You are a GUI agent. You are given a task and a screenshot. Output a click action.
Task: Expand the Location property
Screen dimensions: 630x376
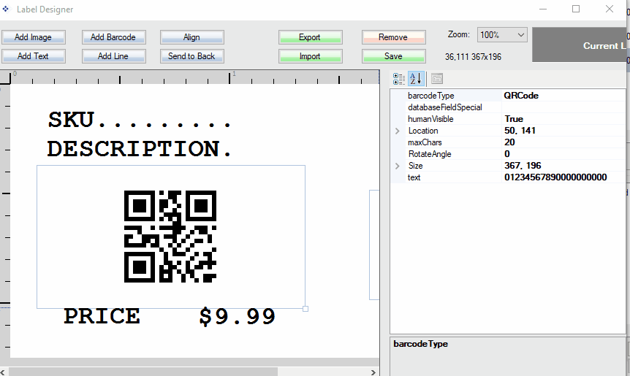click(398, 131)
